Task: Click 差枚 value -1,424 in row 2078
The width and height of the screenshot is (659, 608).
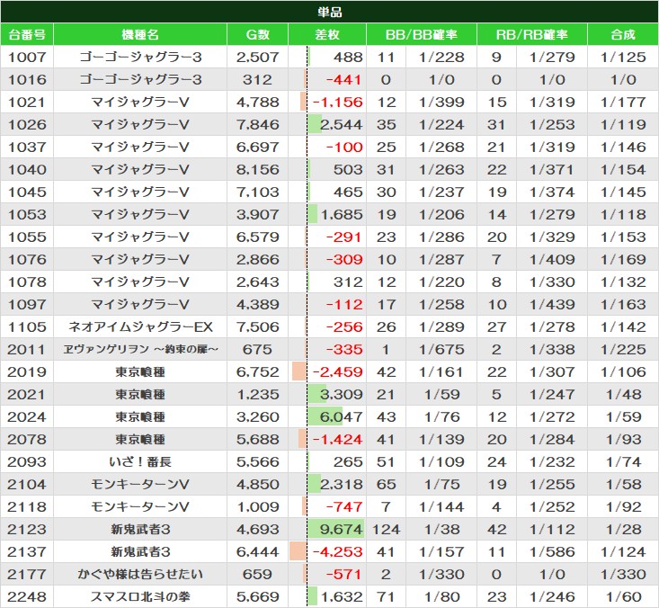Action: pyautogui.click(x=337, y=440)
